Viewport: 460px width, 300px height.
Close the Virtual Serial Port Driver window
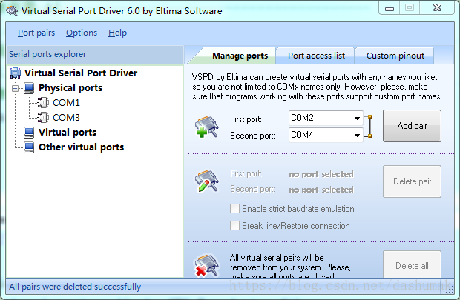(437, 7)
